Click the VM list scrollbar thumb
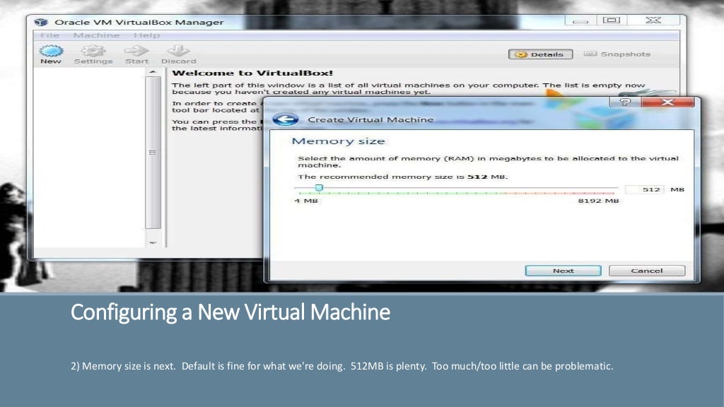The width and height of the screenshot is (724, 407). click(x=153, y=153)
